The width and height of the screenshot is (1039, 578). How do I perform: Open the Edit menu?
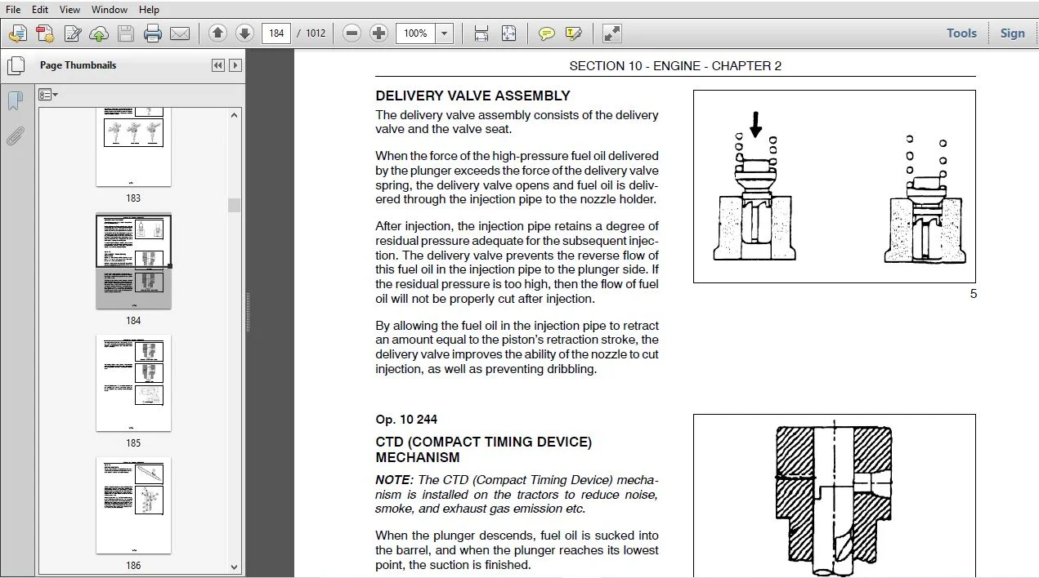(x=40, y=10)
